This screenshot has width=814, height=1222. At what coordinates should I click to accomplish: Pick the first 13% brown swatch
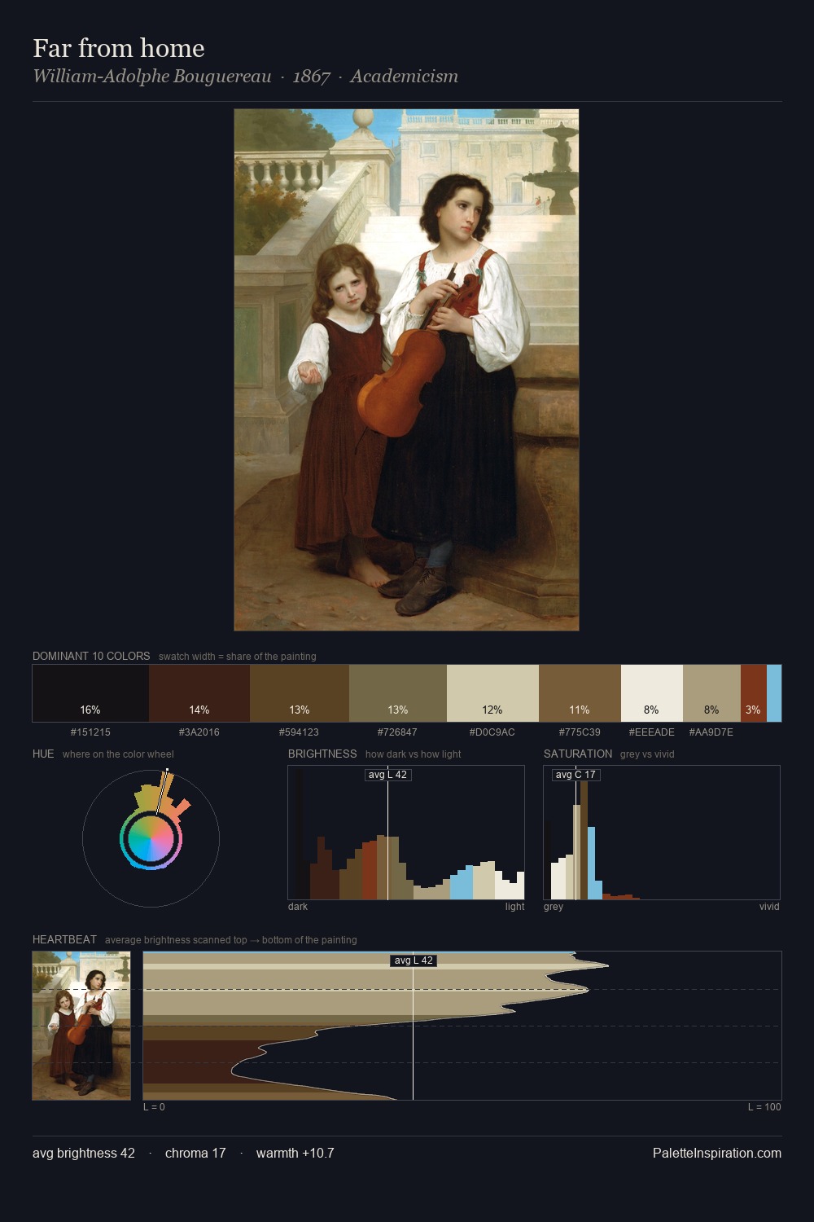(300, 693)
